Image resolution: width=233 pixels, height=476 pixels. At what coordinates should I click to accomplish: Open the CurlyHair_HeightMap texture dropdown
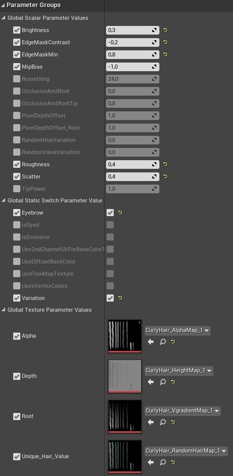[x=179, y=371]
